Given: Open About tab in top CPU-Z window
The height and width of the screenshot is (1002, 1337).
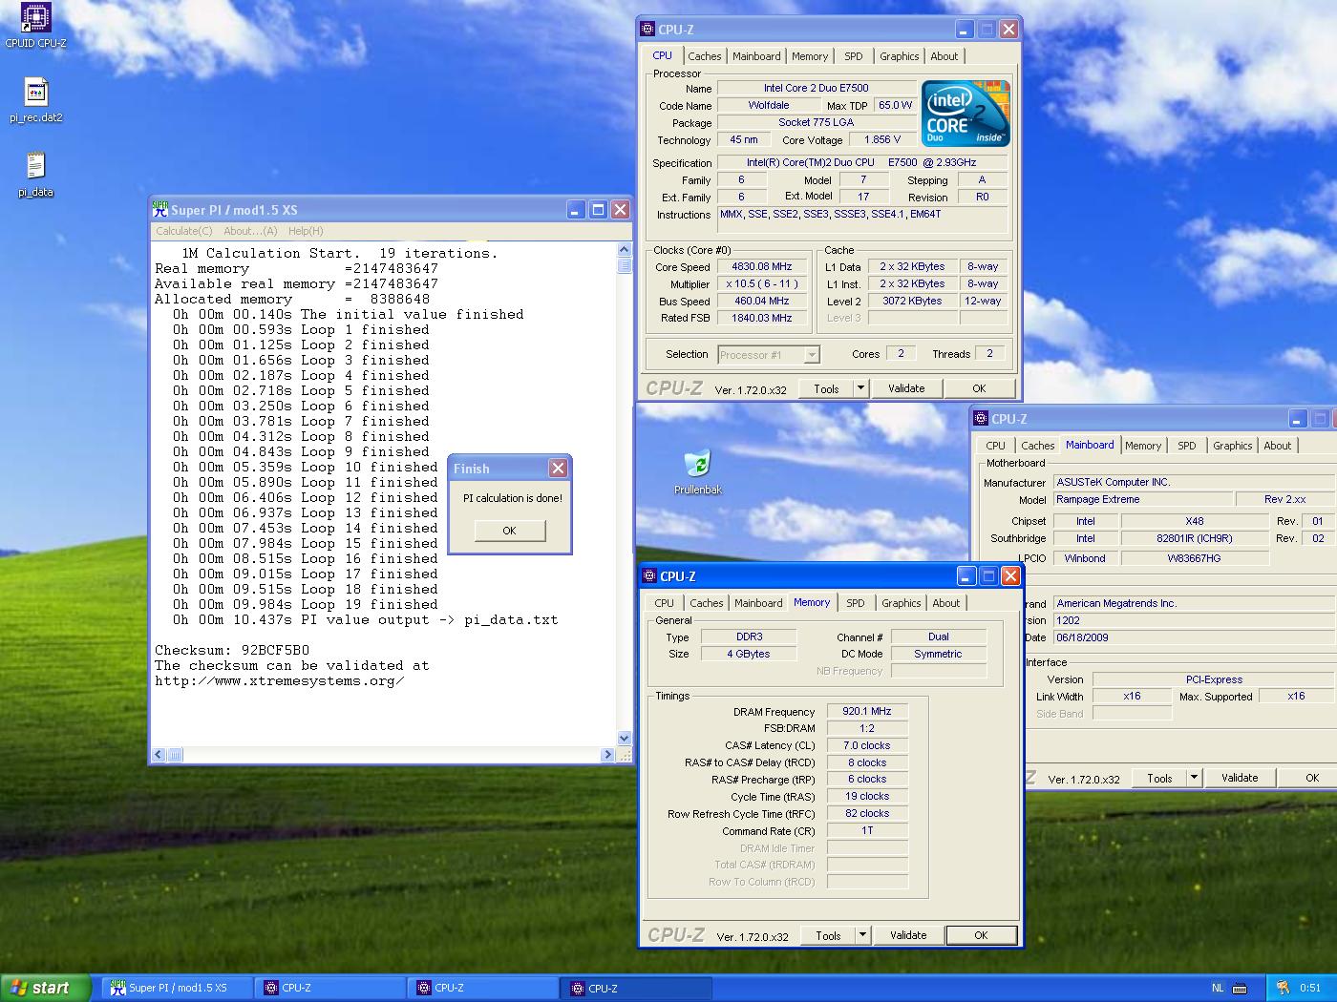Looking at the screenshot, I should coord(944,56).
